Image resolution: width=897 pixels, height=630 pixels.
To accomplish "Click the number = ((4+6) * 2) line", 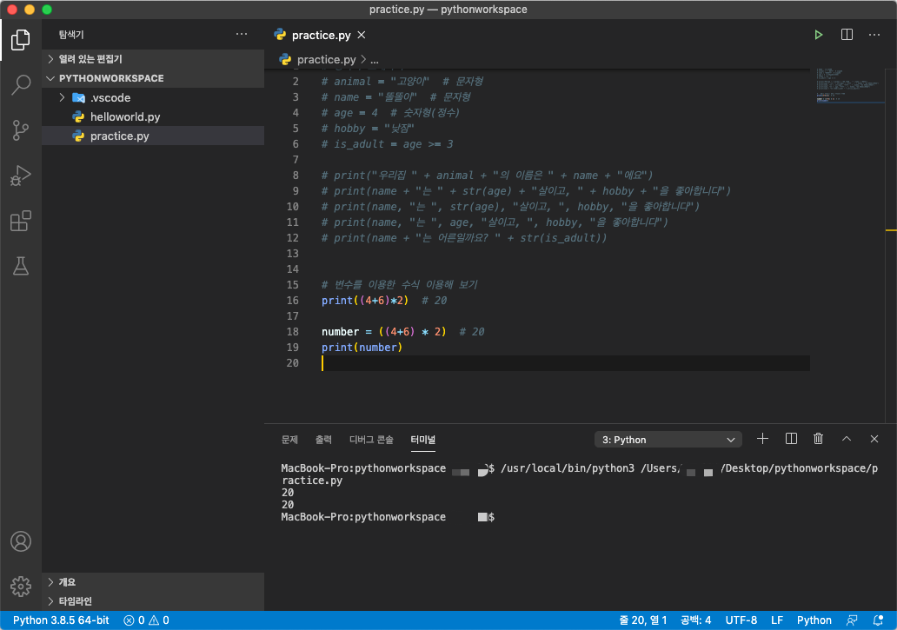I will click(x=383, y=332).
